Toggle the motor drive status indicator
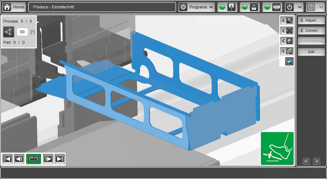 click(272, 7)
